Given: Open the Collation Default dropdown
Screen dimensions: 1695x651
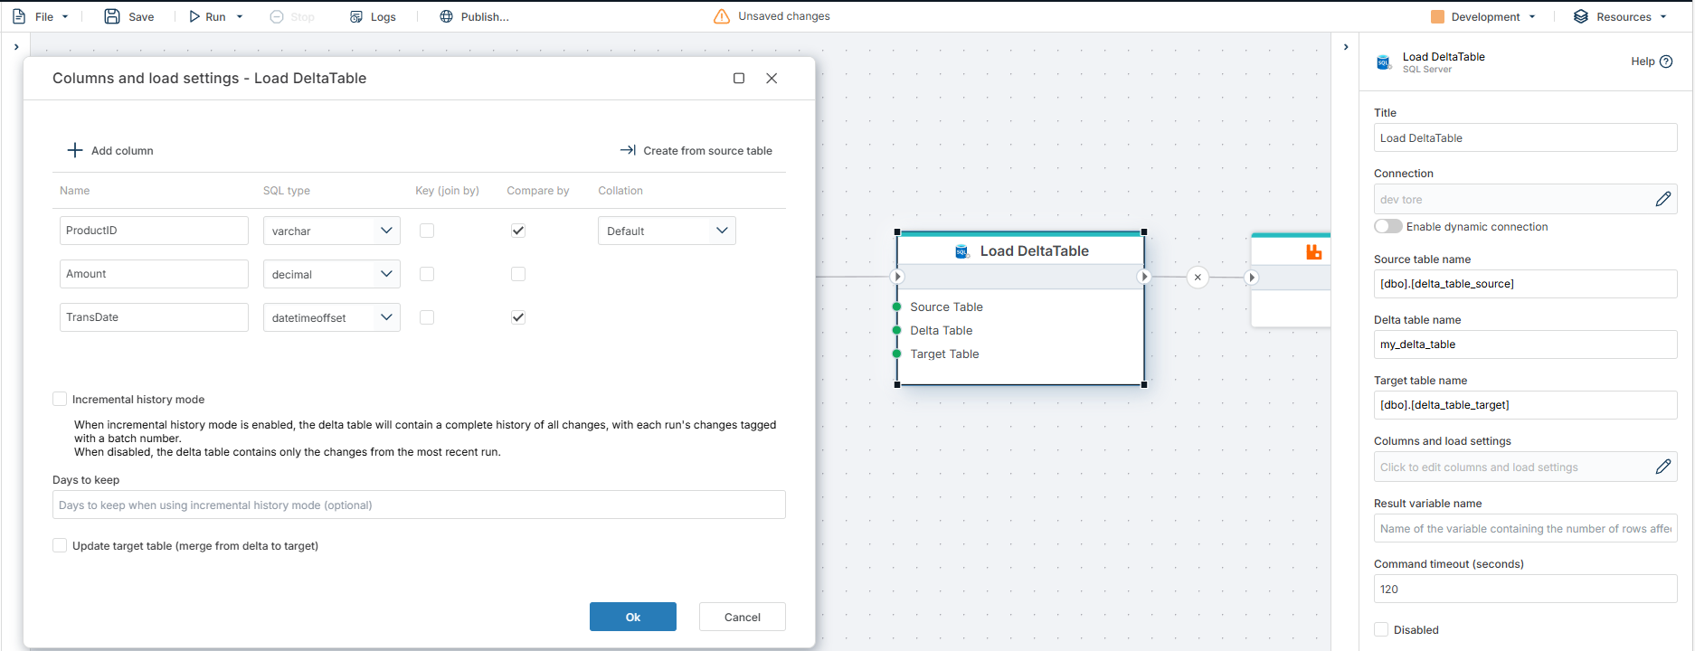Looking at the screenshot, I should point(667,231).
